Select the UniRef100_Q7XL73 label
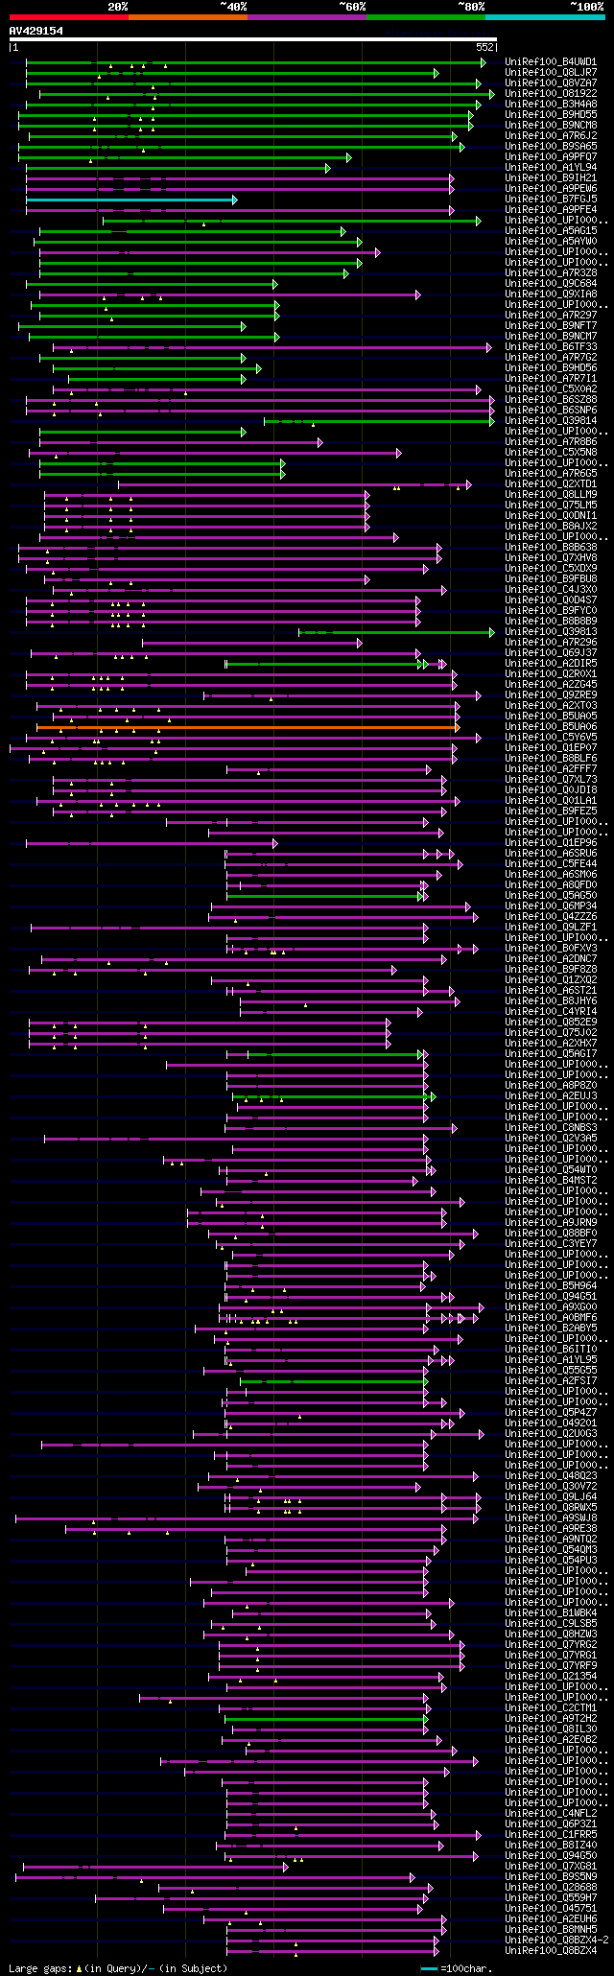This screenshot has height=1976, width=614. (x=551, y=780)
